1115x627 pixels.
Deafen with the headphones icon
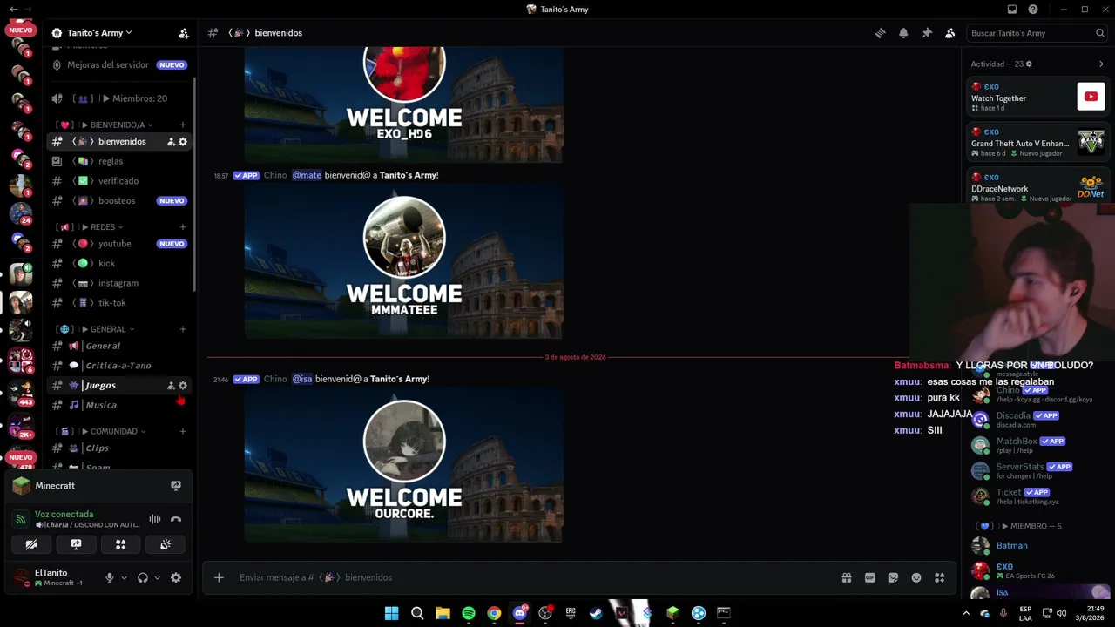point(143,577)
